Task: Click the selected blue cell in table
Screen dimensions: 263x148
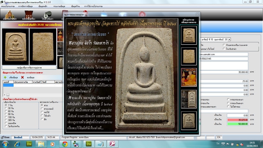Action: (8, 85)
